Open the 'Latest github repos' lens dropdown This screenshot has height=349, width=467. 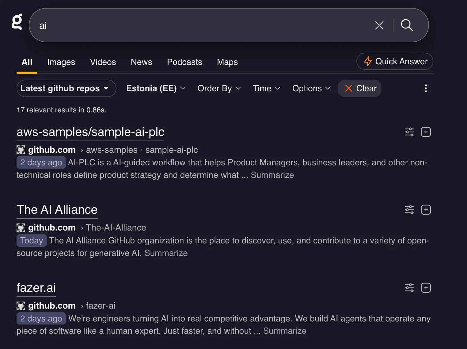[x=66, y=88]
